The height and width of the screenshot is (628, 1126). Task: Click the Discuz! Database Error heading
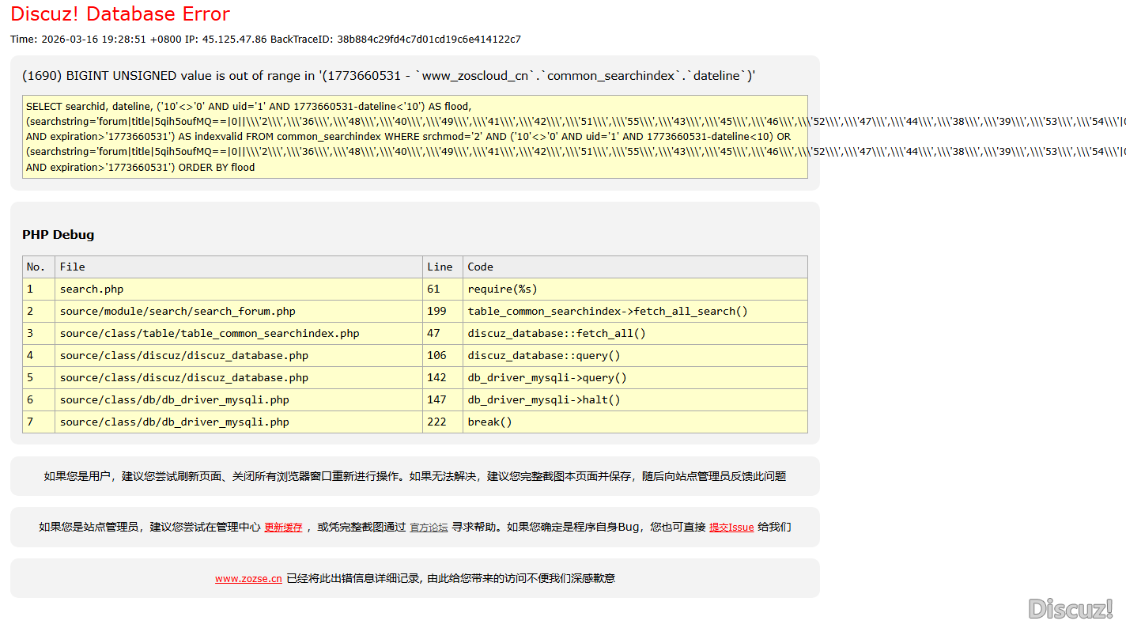[120, 14]
